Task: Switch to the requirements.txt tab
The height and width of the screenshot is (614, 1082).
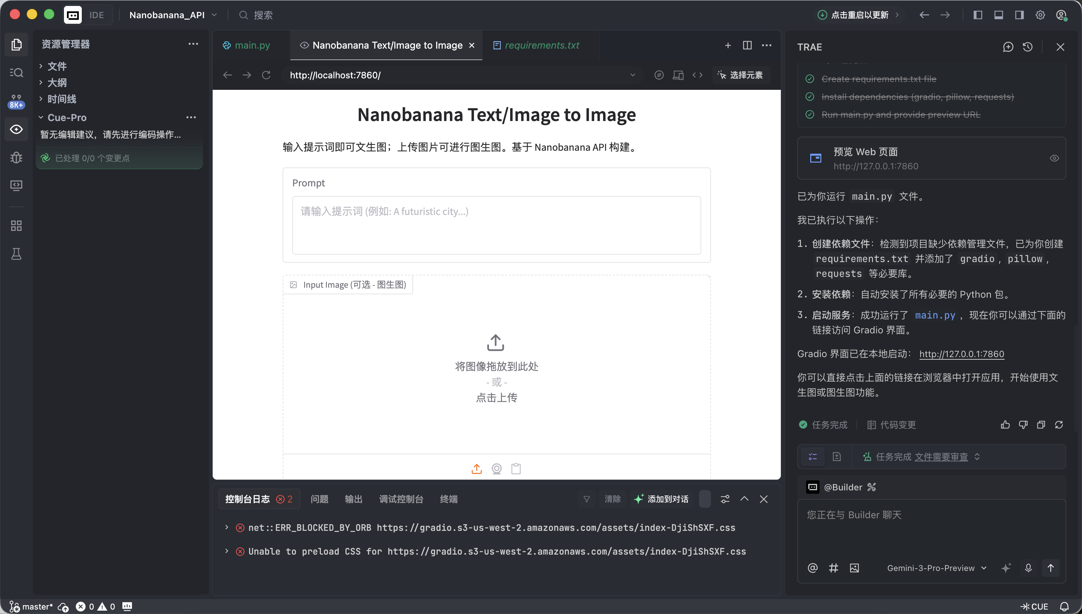Action: pyautogui.click(x=541, y=45)
